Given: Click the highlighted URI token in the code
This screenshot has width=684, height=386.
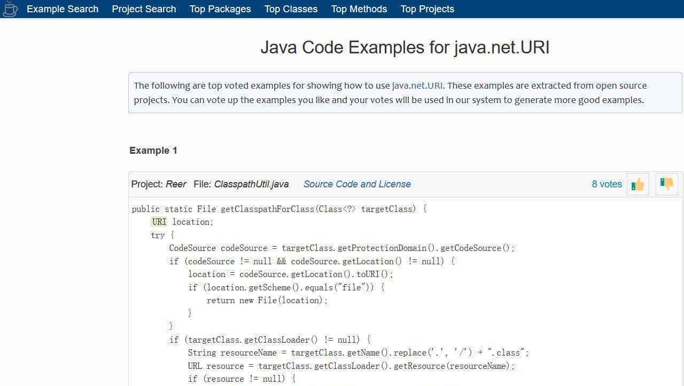Looking at the screenshot, I should [159, 222].
